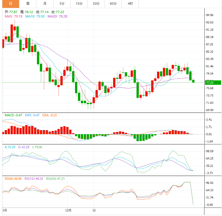Click the 收:77.22 closing price text
This screenshot has width=222, height=216.
[58, 12]
